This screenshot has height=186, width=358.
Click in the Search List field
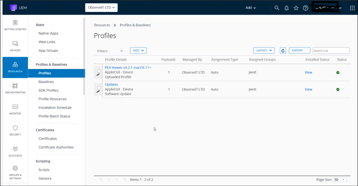tap(331, 51)
